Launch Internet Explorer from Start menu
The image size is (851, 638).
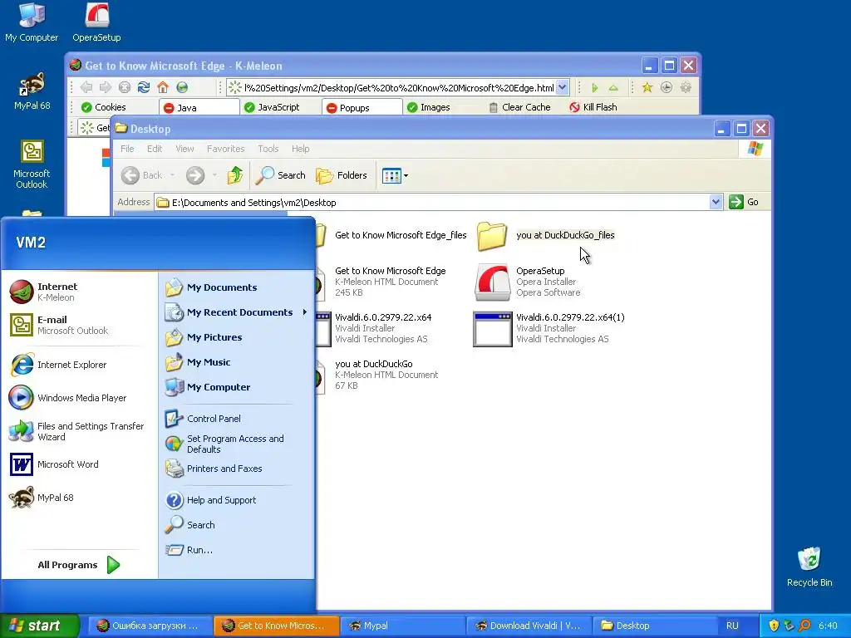(79, 365)
